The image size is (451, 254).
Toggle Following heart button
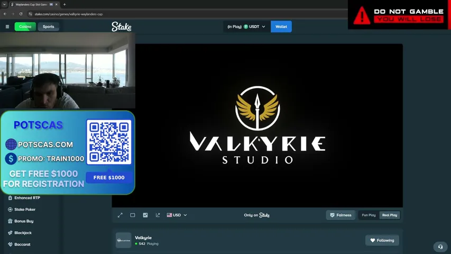click(x=382, y=240)
